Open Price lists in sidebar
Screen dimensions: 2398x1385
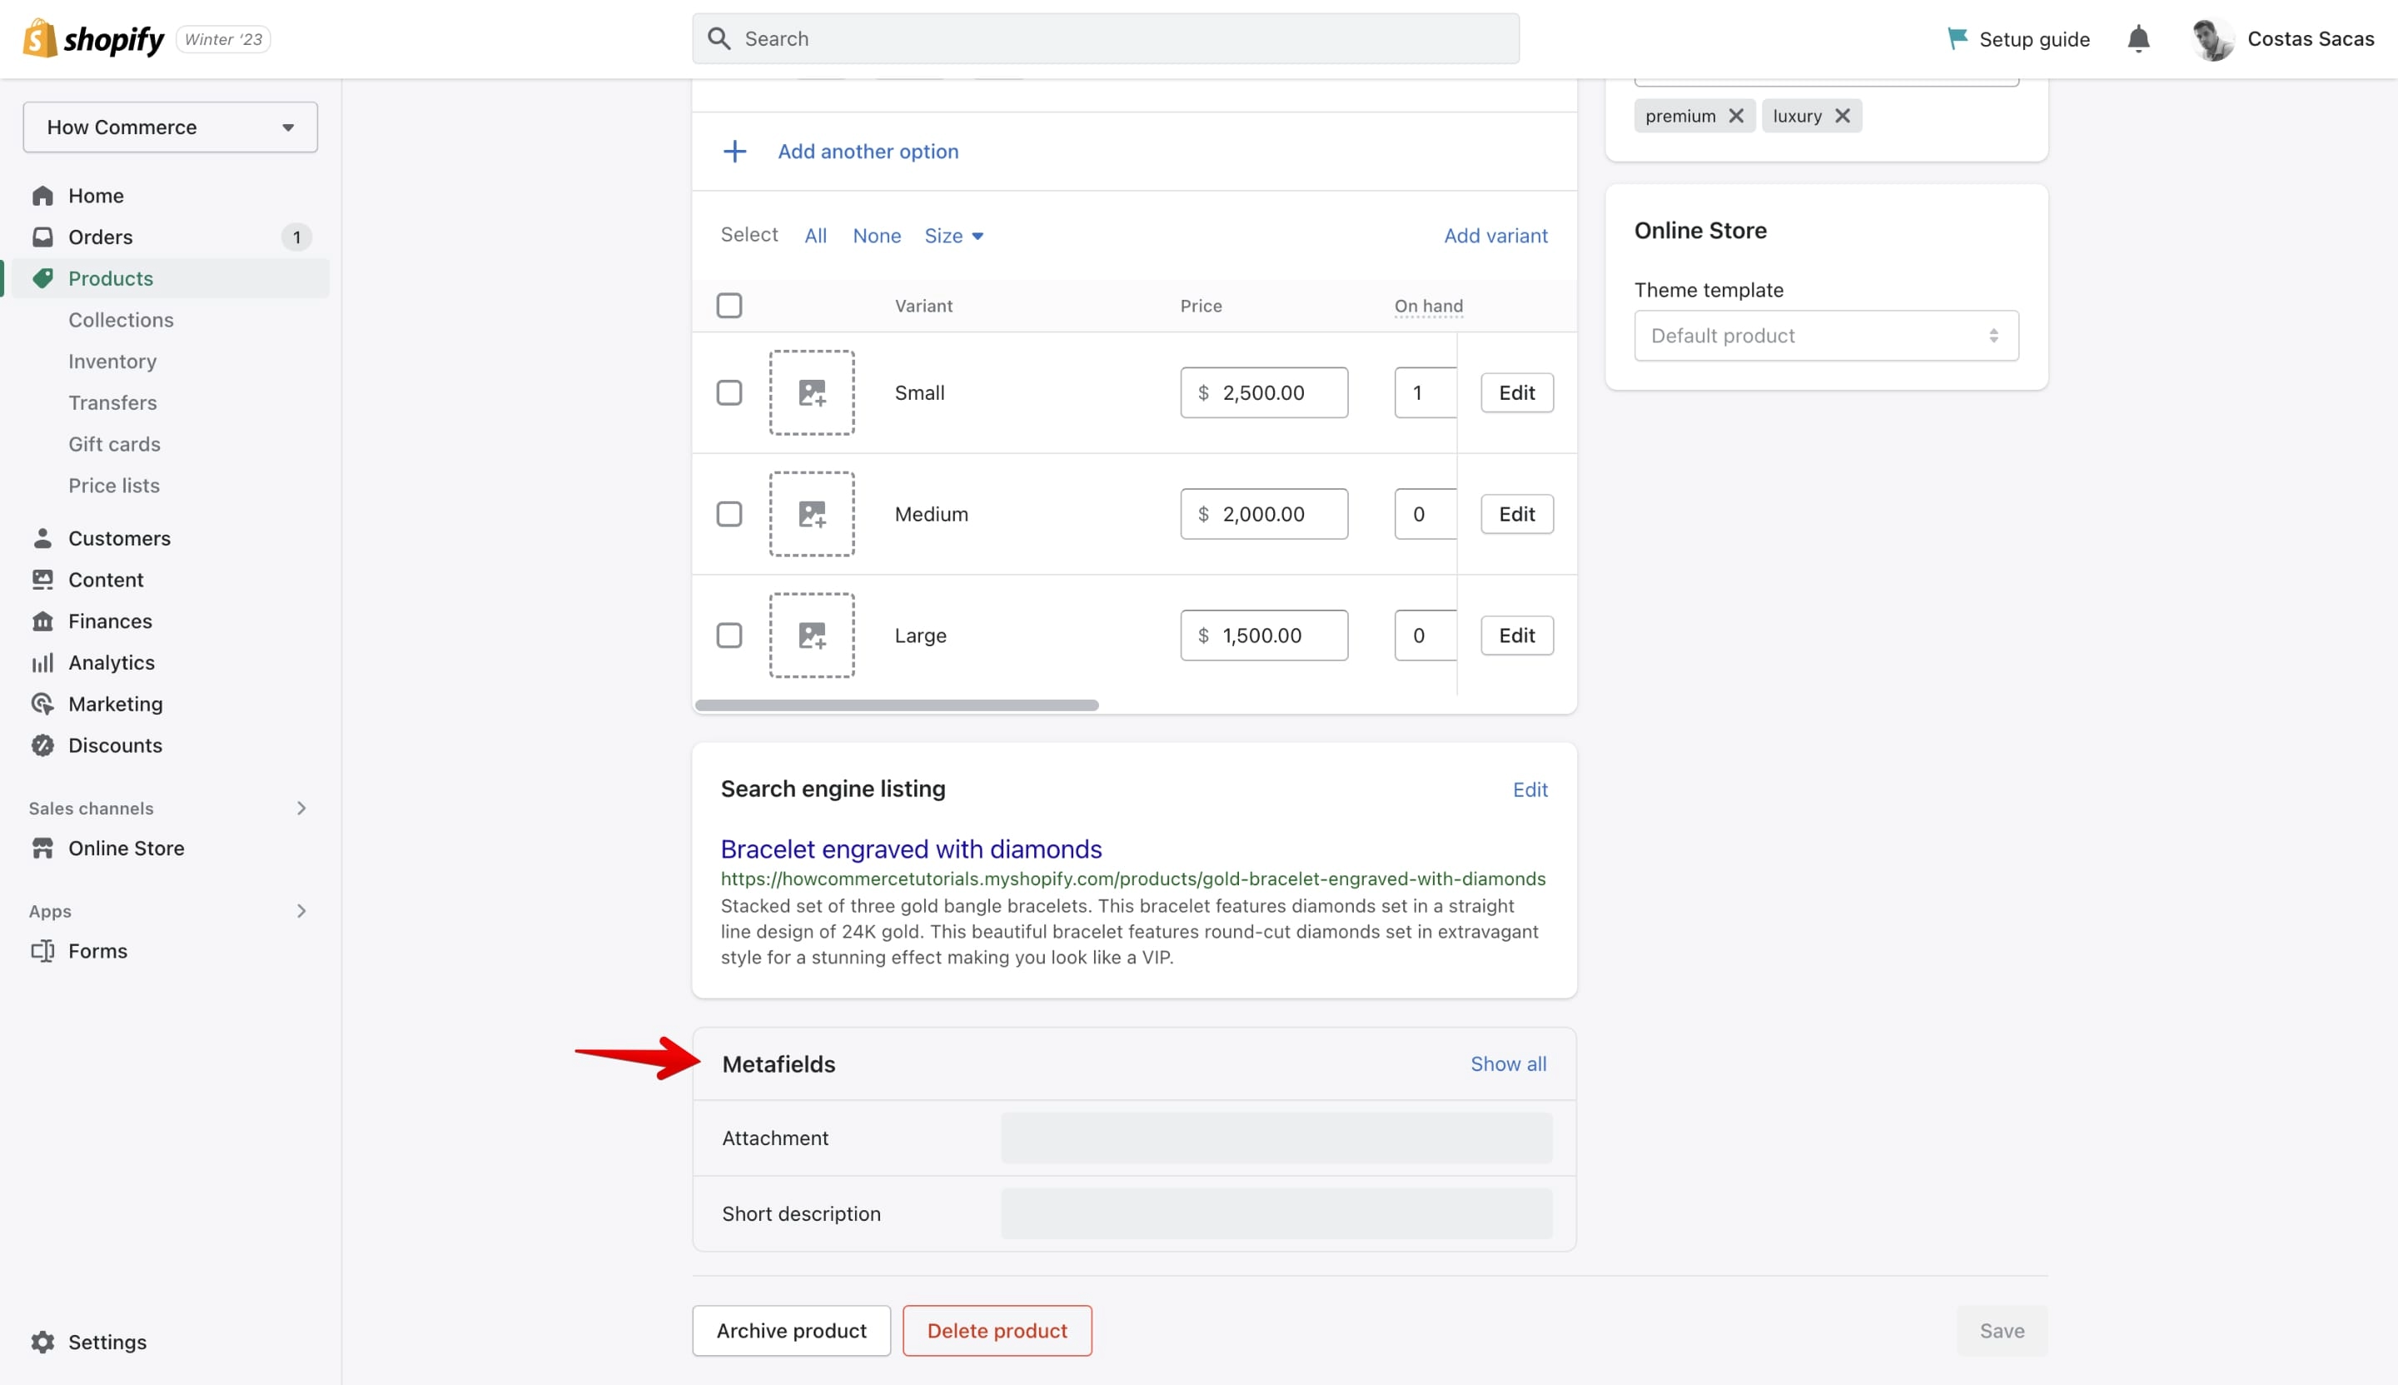pyautogui.click(x=114, y=486)
